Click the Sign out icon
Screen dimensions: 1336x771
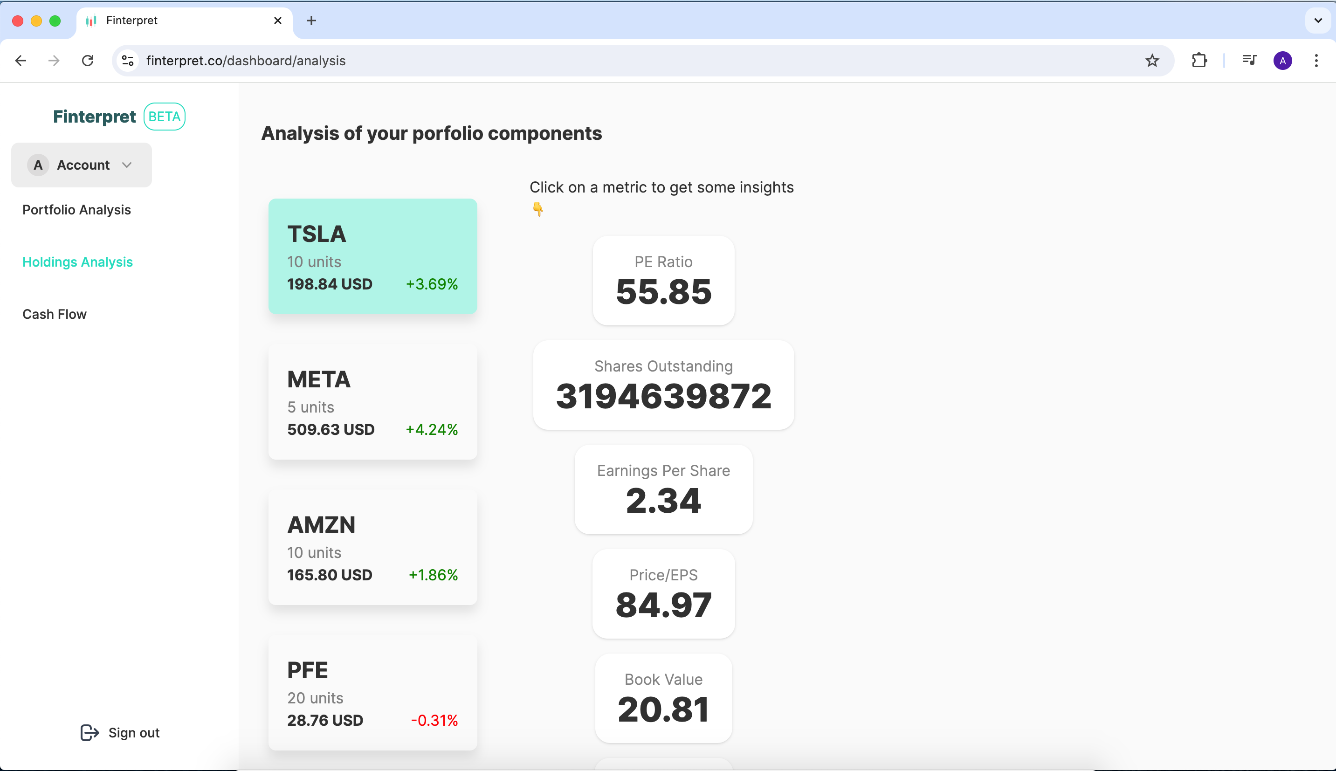tap(90, 732)
